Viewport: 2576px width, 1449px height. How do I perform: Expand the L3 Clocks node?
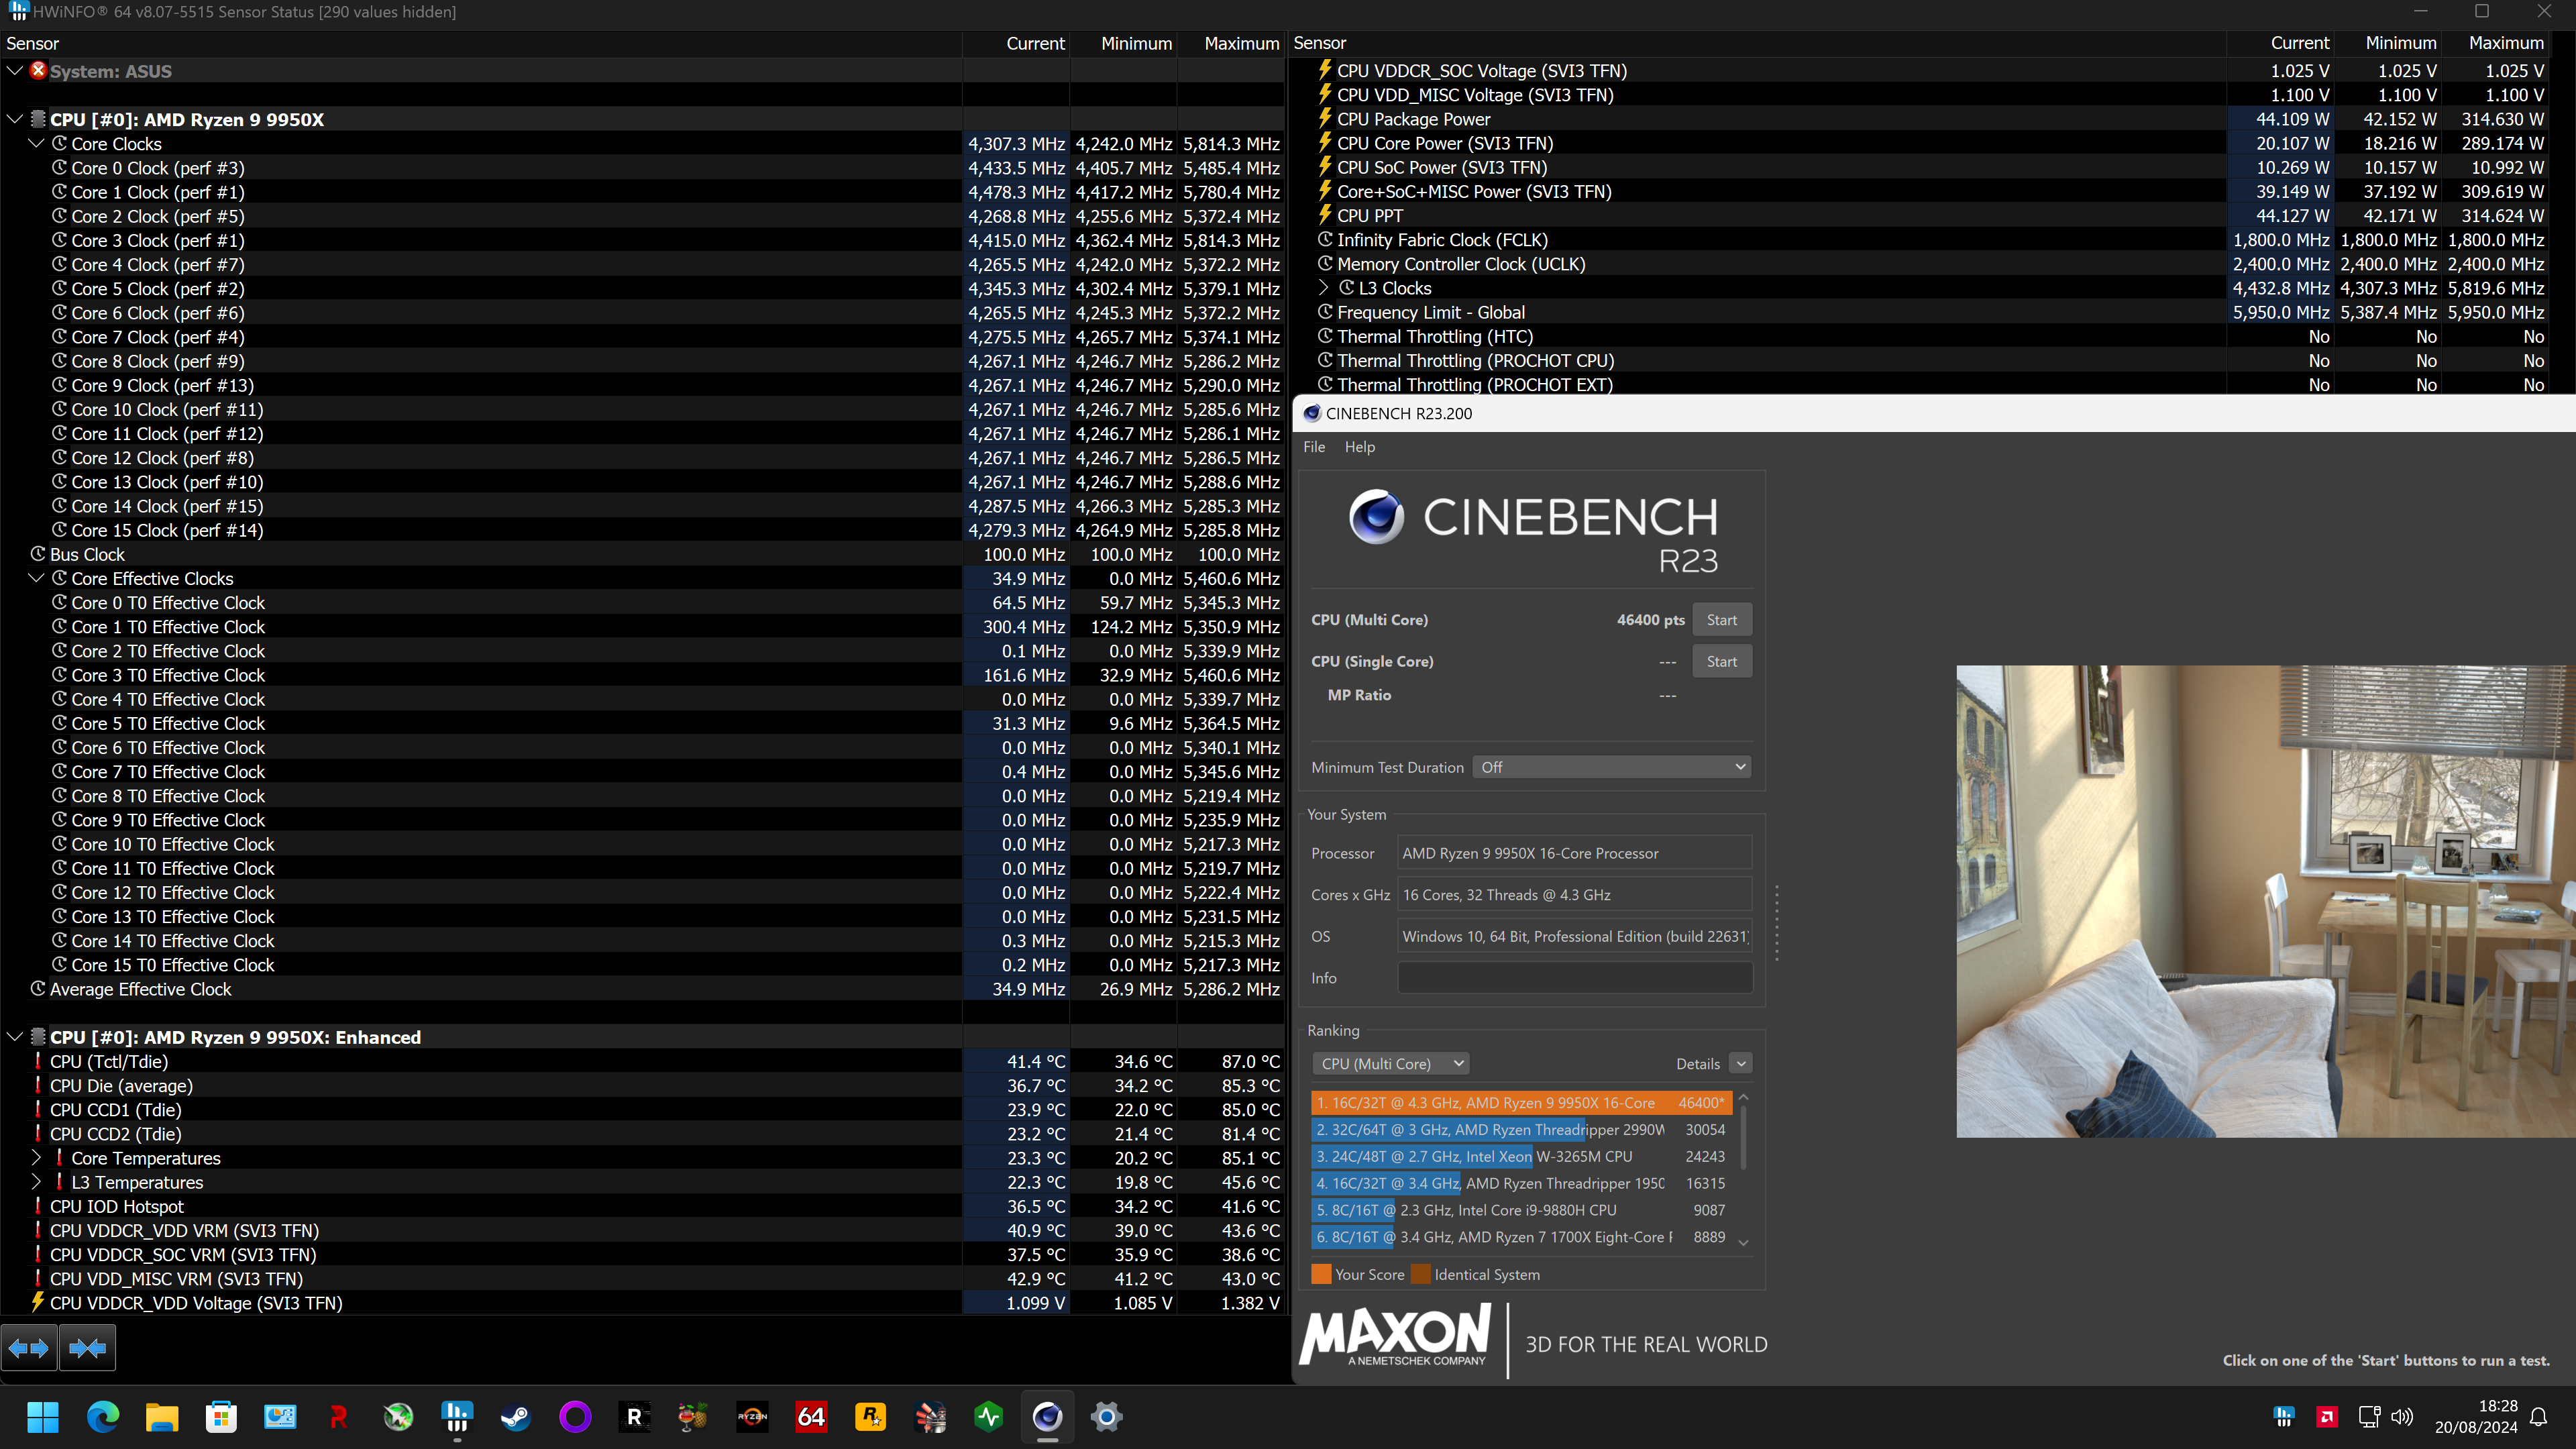click(1323, 288)
